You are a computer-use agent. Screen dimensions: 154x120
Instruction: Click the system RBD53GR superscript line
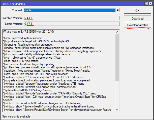(43, 77)
